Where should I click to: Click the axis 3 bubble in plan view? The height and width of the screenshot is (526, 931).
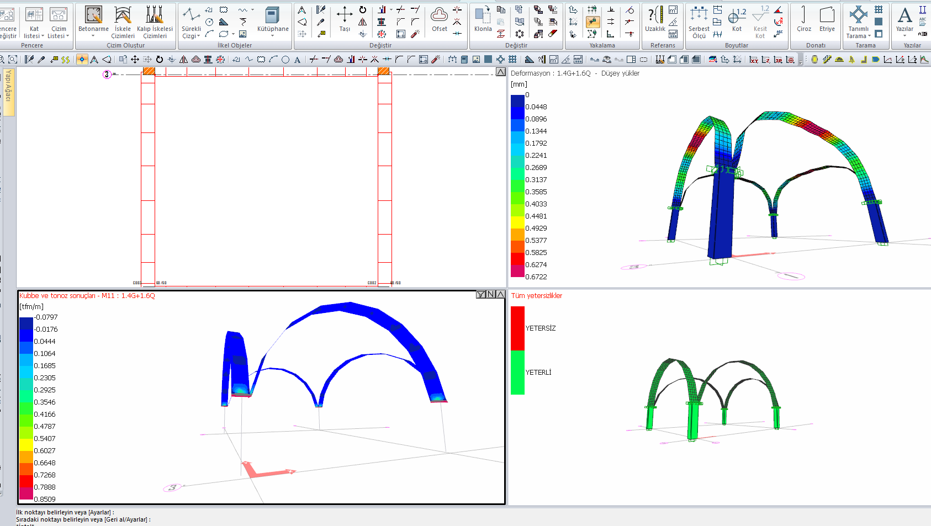pyautogui.click(x=107, y=75)
